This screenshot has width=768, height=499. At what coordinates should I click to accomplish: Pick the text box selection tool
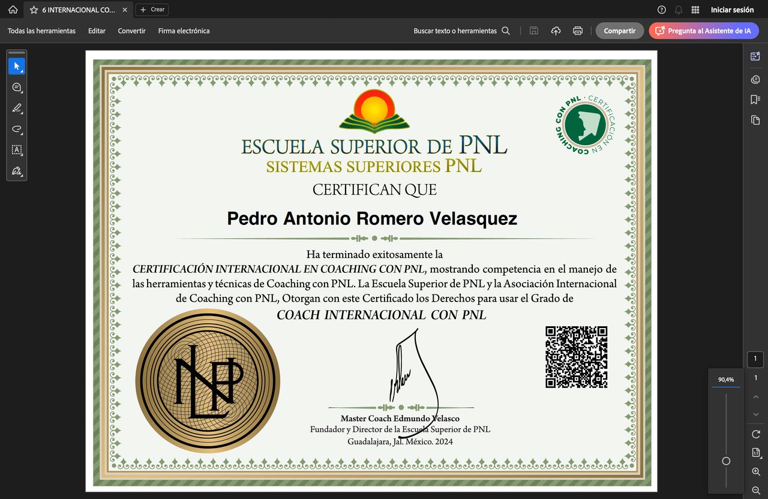pos(17,150)
